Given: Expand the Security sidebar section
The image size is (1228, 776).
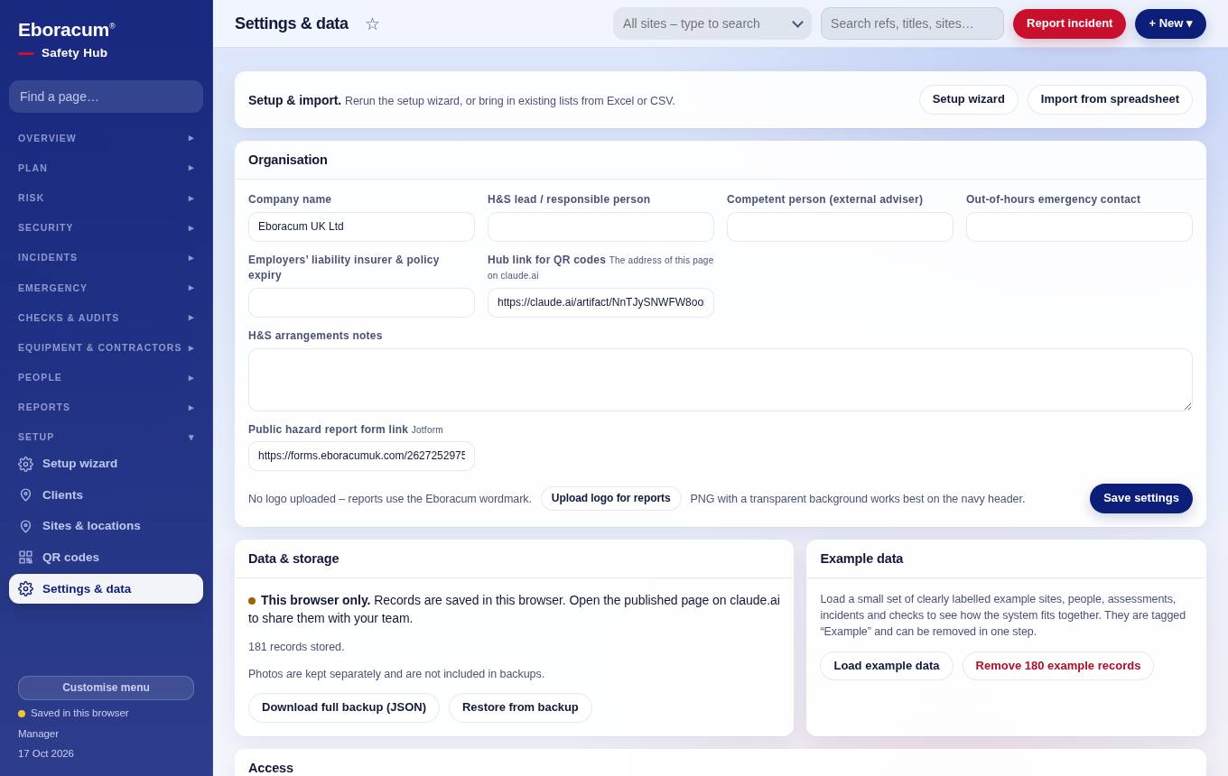Looking at the screenshot, I should 106,227.
